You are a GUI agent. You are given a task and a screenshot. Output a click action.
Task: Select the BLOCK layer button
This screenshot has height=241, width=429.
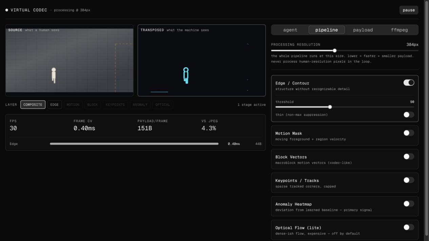pyautogui.click(x=93, y=105)
